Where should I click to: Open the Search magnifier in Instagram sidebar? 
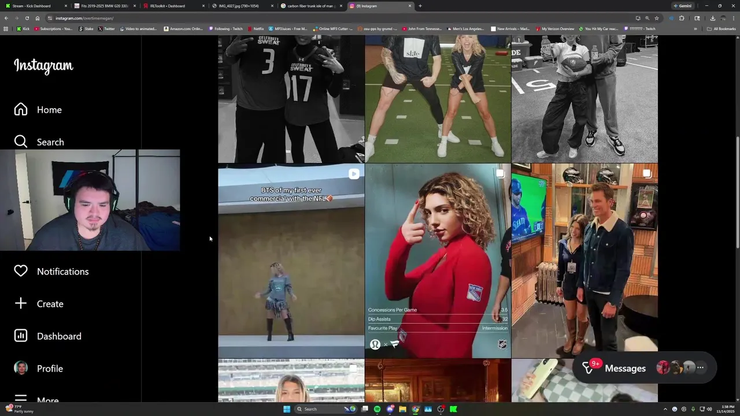pos(21,142)
